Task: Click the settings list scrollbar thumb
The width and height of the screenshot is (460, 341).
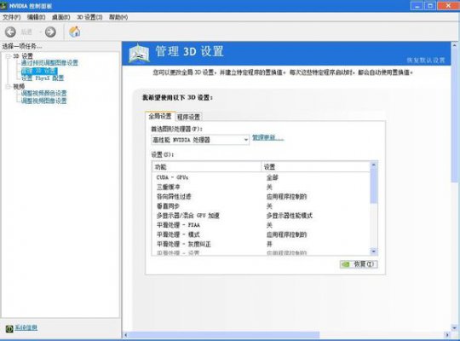Action: [374, 186]
